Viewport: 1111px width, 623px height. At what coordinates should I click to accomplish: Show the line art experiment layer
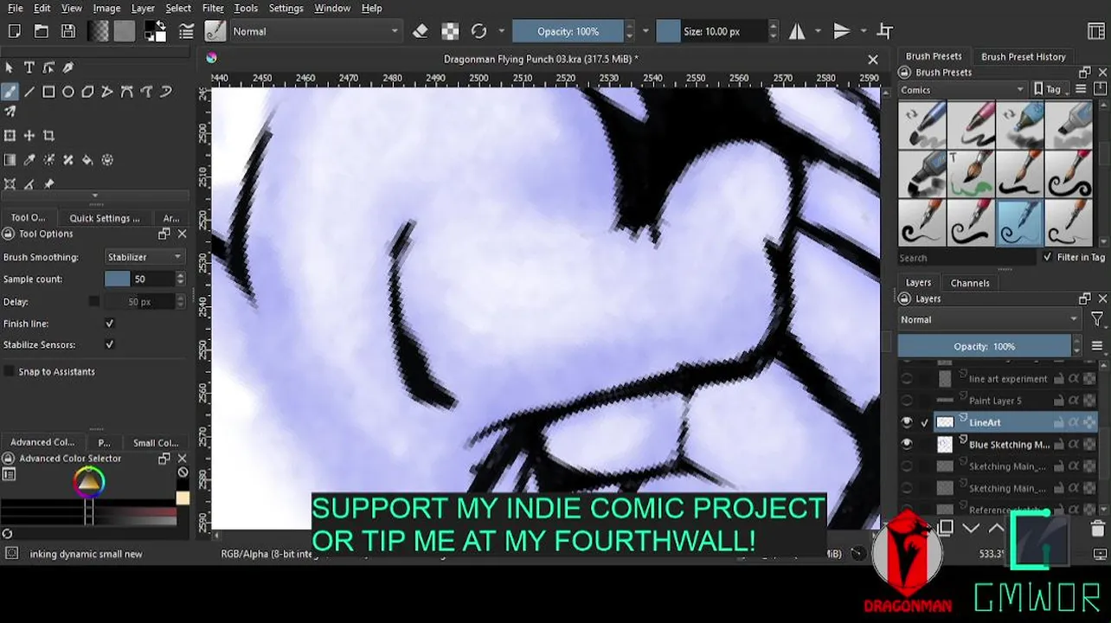(x=907, y=378)
